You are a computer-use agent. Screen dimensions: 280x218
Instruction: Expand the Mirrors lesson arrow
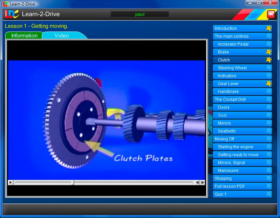pyautogui.click(x=269, y=123)
